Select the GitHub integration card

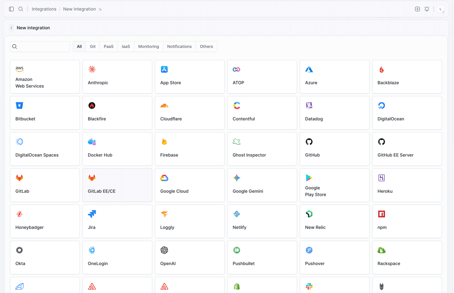pos(334,149)
